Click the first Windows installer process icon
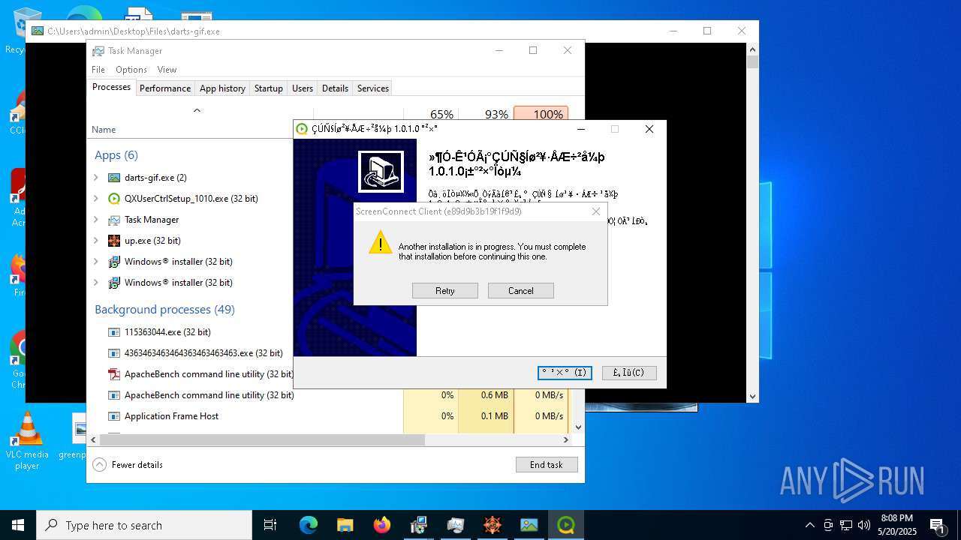 tap(114, 262)
